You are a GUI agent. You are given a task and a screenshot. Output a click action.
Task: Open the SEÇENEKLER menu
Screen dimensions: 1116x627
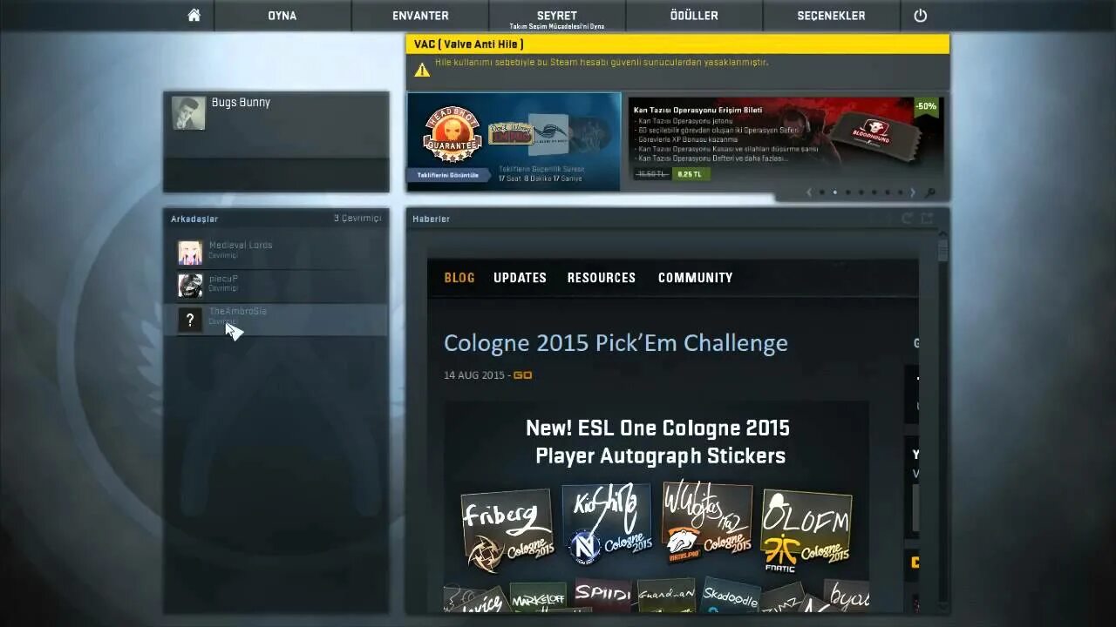pos(831,16)
